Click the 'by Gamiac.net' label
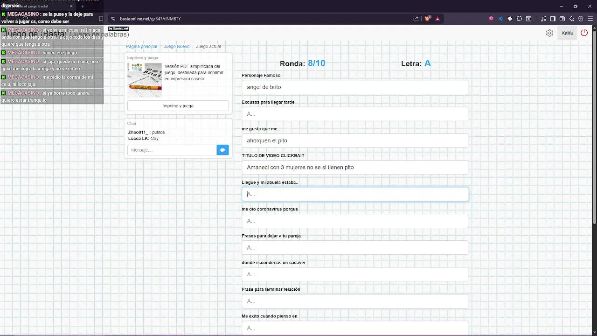The height and width of the screenshot is (336, 597). point(118,28)
